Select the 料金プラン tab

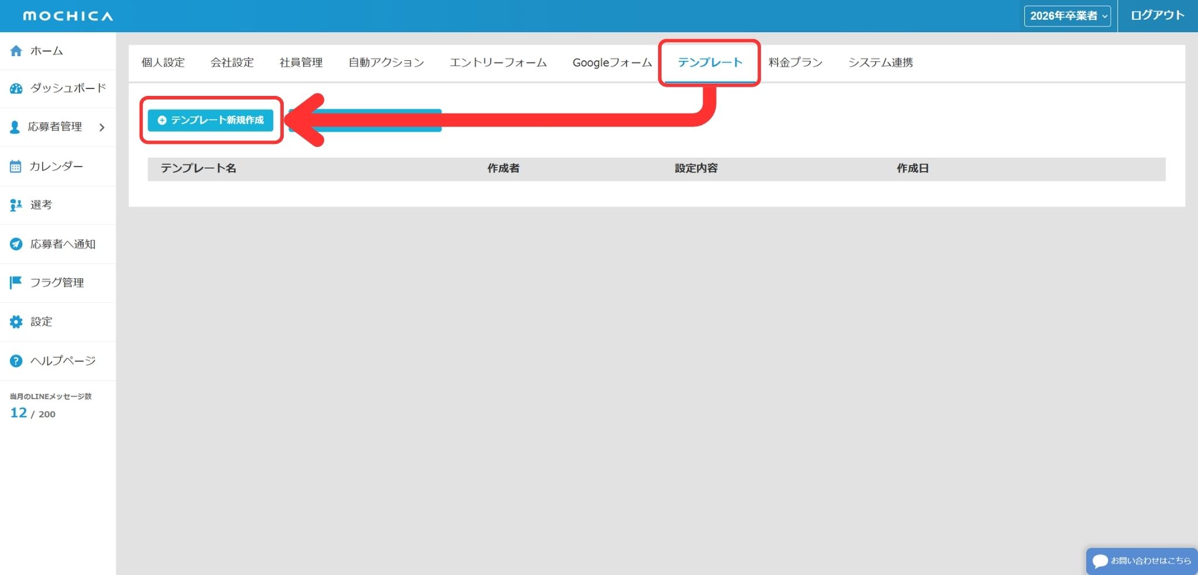pyautogui.click(x=795, y=63)
